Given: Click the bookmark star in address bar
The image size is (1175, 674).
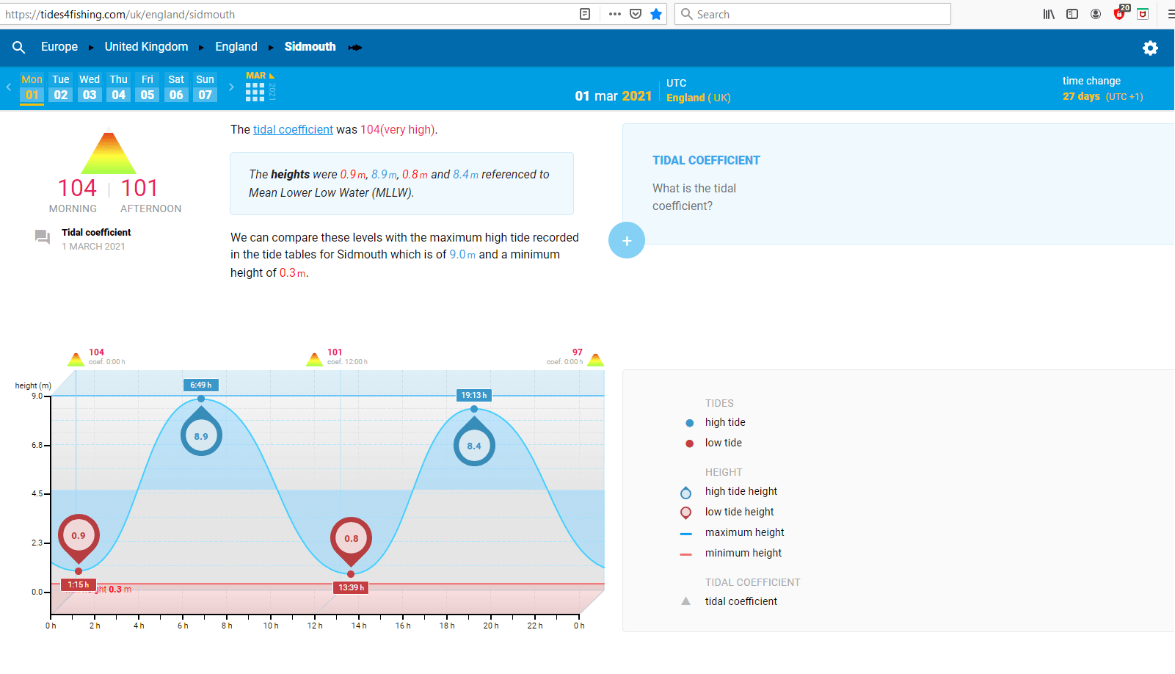Looking at the screenshot, I should click(656, 14).
